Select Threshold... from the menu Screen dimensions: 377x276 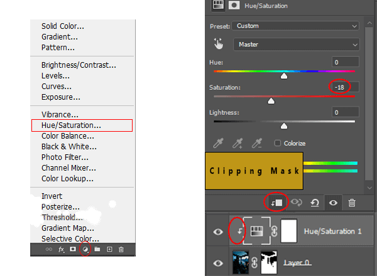point(62,218)
